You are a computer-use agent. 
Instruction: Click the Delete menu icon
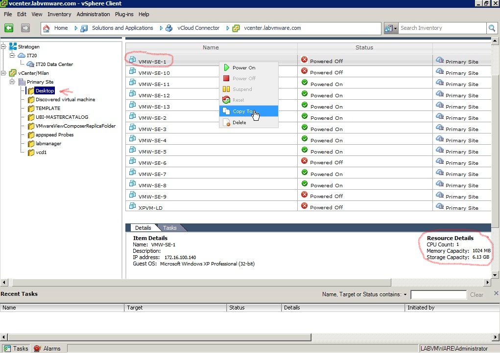tap(226, 122)
